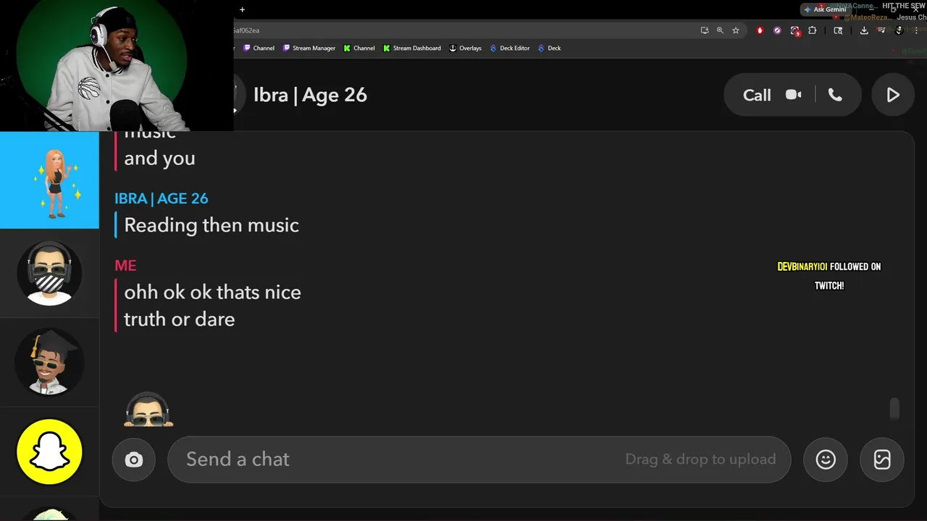The image size is (927, 521).
Task: Select the blonde Bitmoji chat in sidebar
Action: pos(49,180)
